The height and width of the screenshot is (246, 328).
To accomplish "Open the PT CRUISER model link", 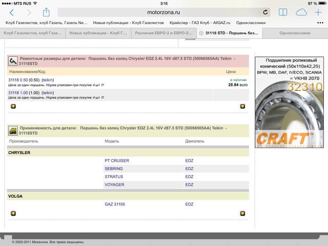I will [x=117, y=160].
